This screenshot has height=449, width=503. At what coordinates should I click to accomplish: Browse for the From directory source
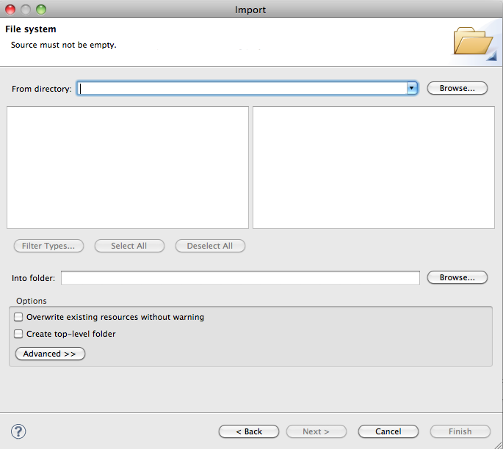pos(457,88)
